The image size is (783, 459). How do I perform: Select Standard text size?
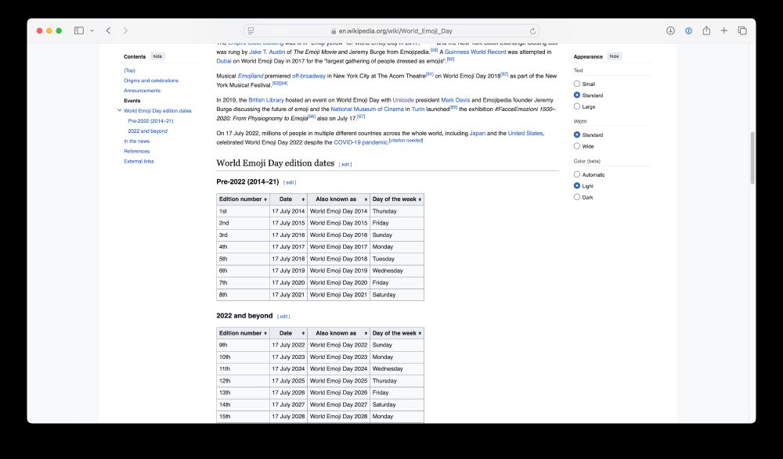pos(577,95)
